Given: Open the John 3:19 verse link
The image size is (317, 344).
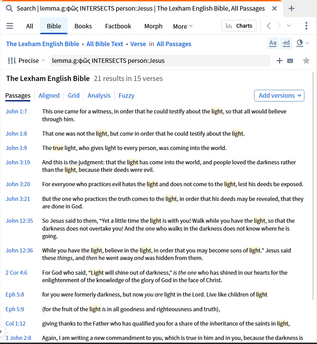Looking at the screenshot, I should pos(18,162).
